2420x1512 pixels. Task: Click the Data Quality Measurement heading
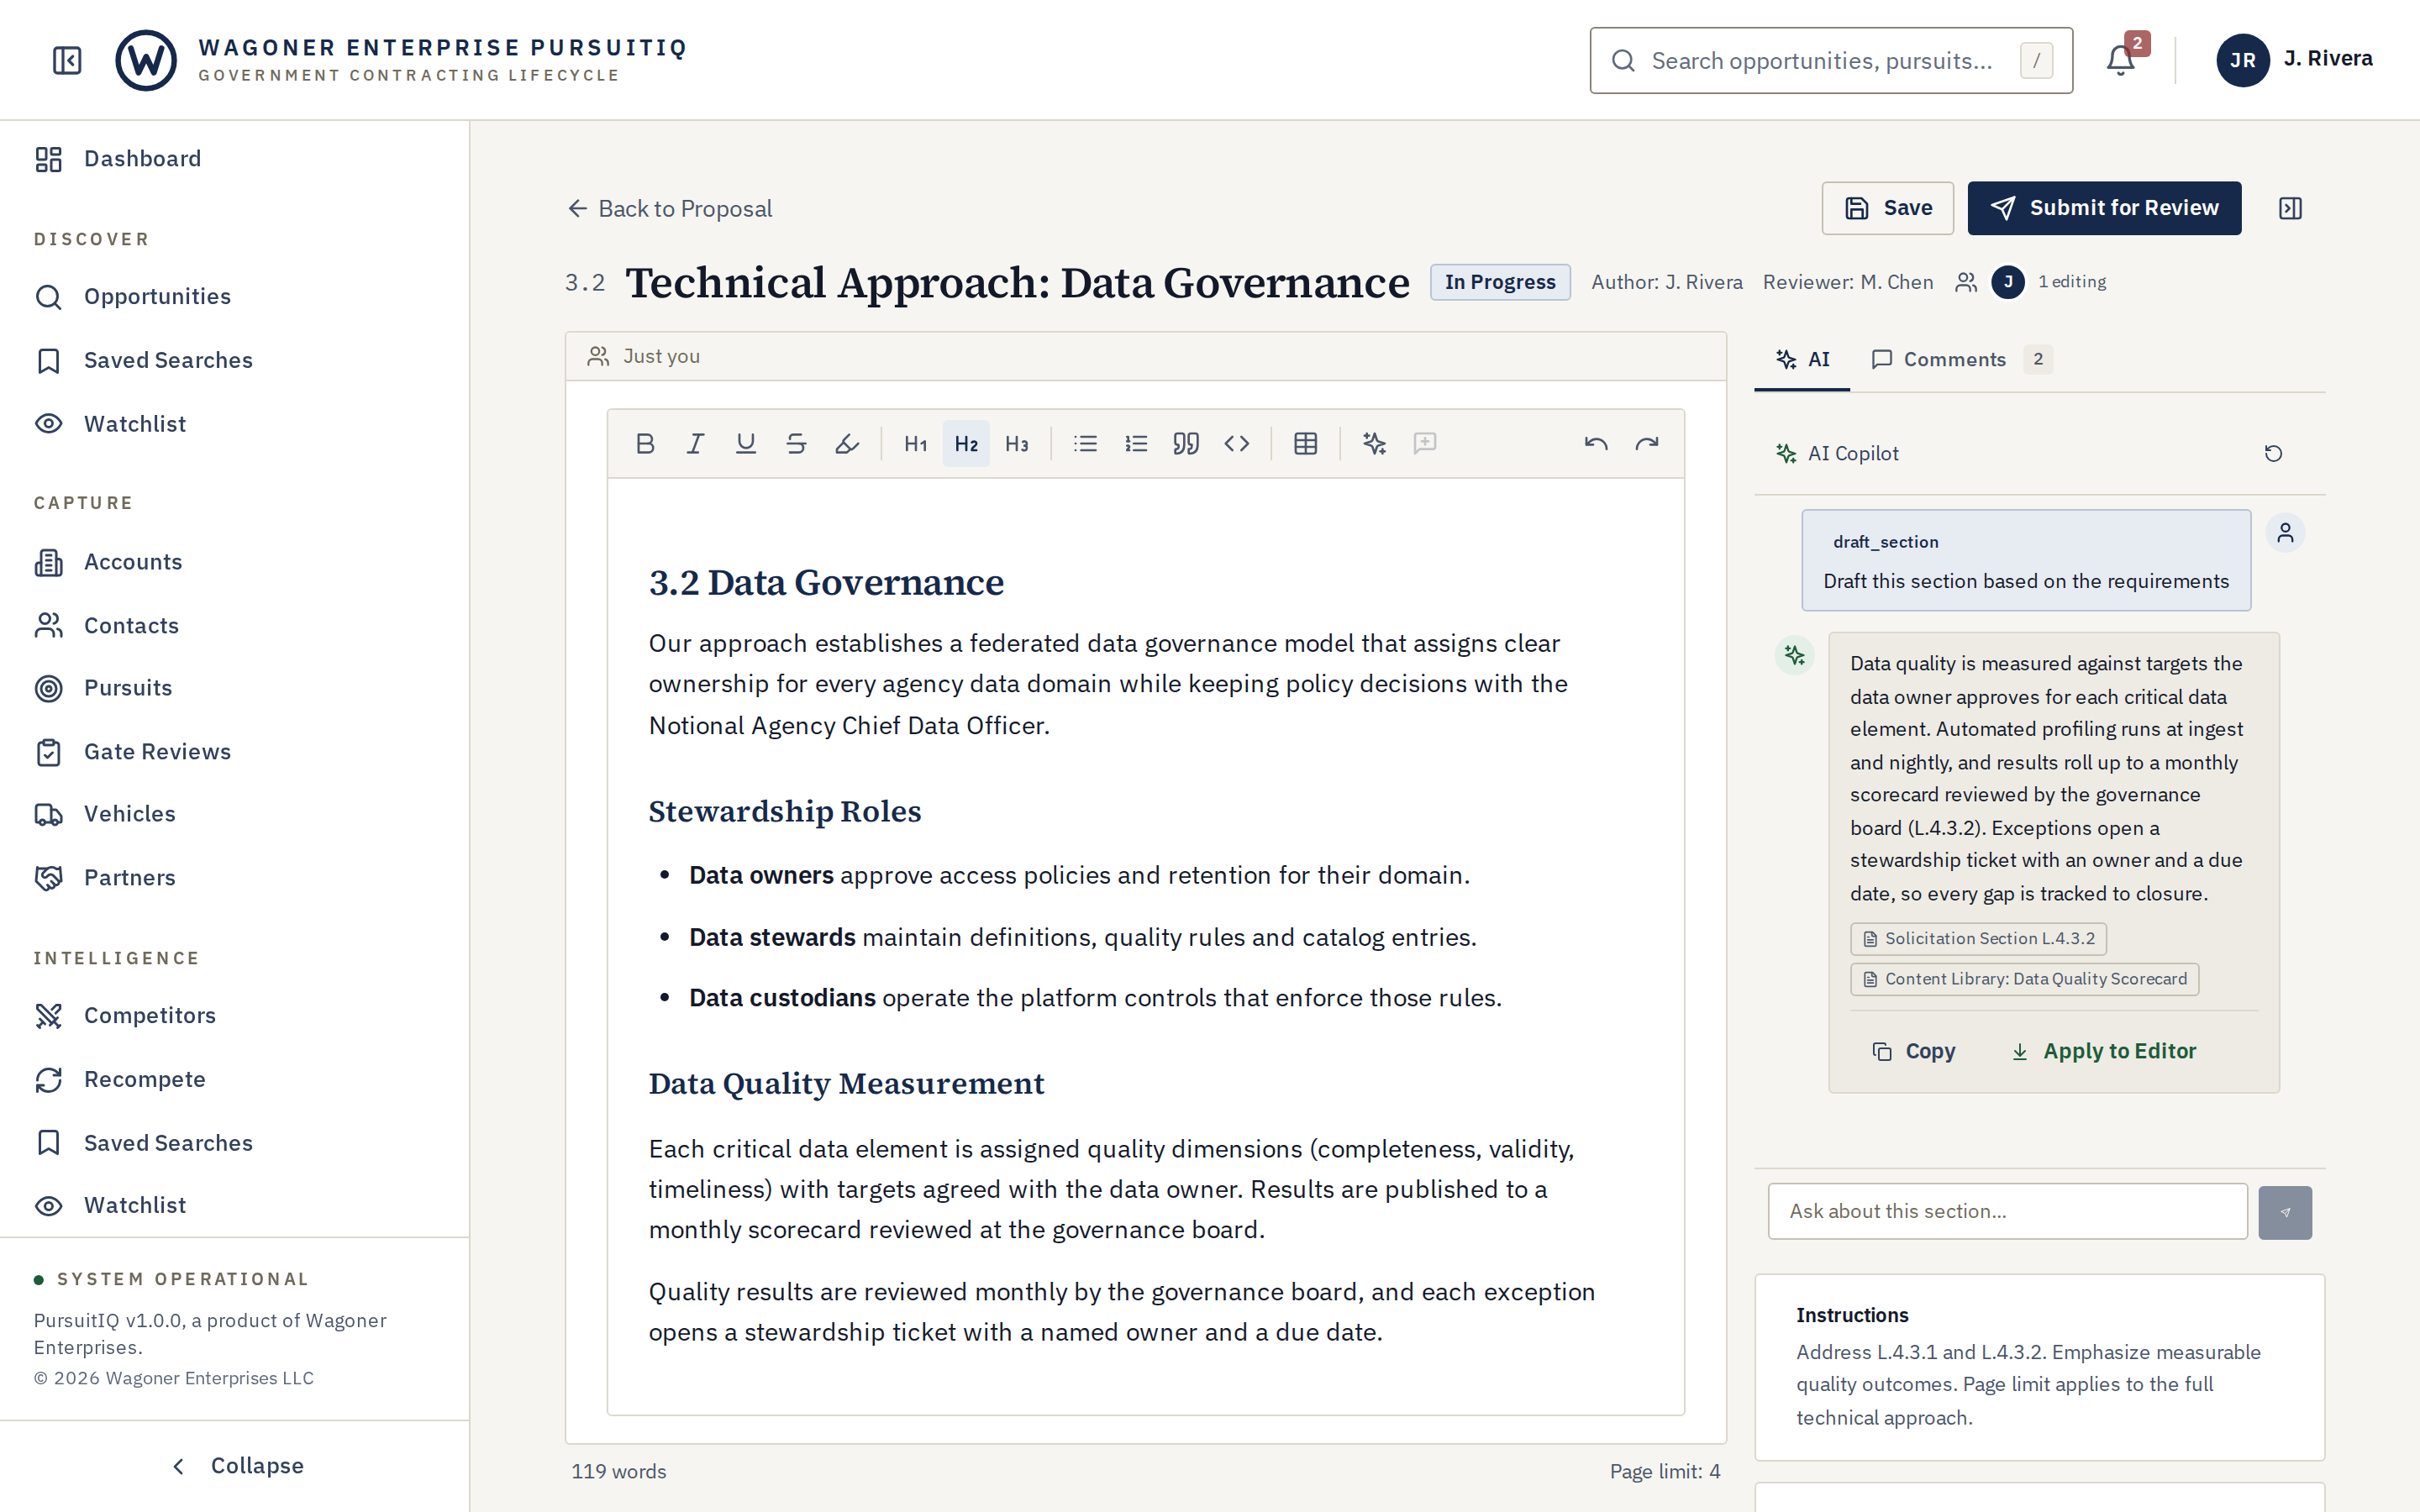pyautogui.click(x=846, y=1083)
